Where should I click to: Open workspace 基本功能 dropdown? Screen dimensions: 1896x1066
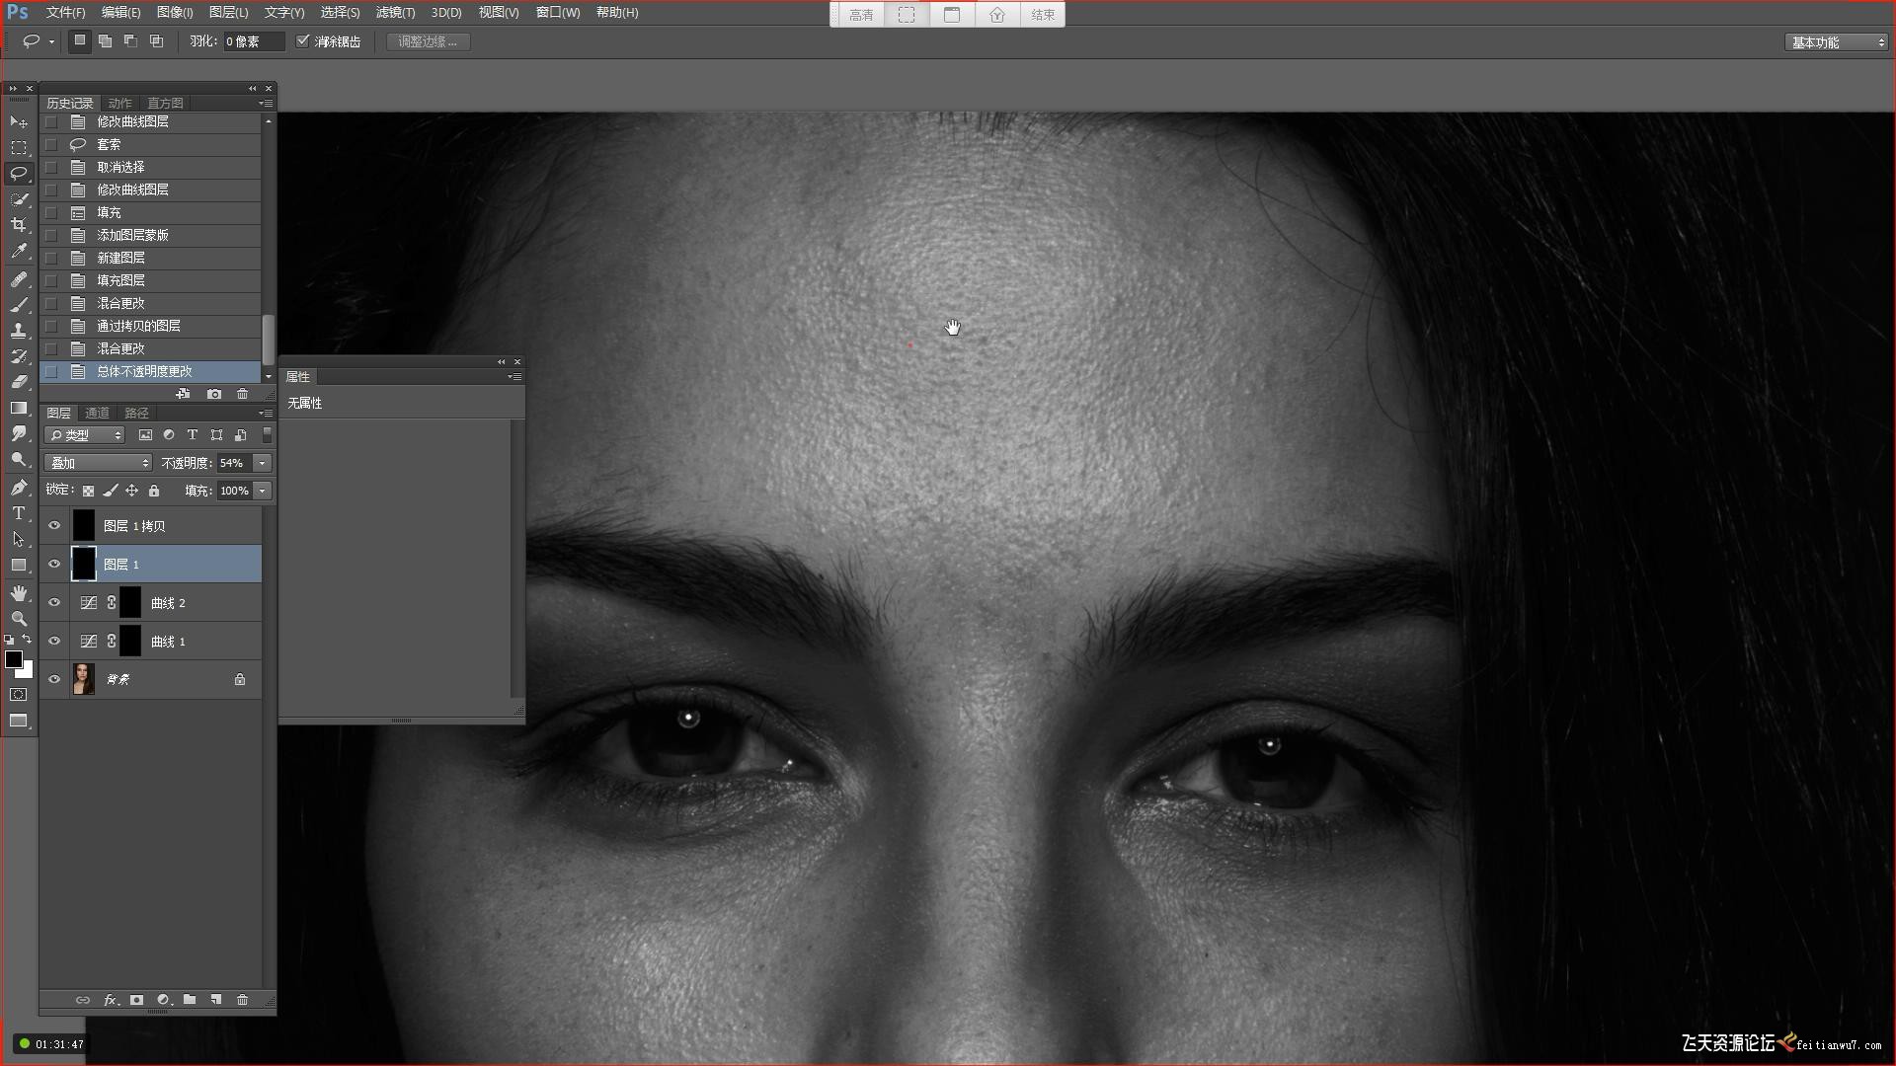click(x=1837, y=41)
